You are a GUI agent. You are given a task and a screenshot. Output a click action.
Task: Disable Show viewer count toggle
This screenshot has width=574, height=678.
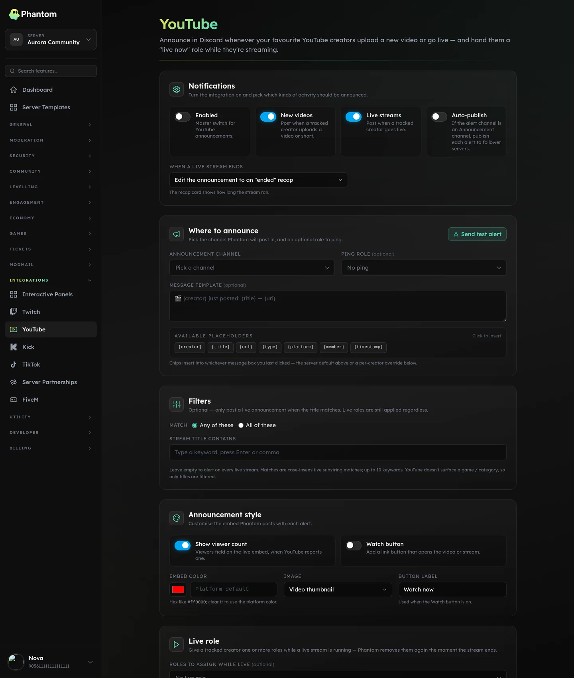click(x=183, y=545)
